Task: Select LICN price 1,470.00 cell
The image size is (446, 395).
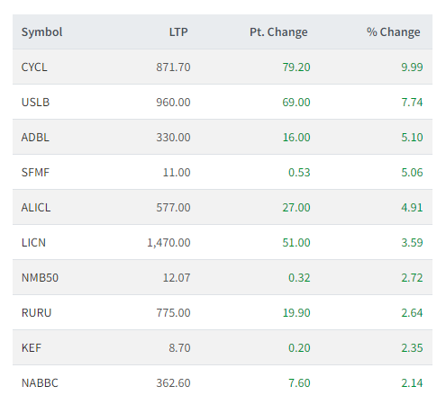Action: coord(168,243)
